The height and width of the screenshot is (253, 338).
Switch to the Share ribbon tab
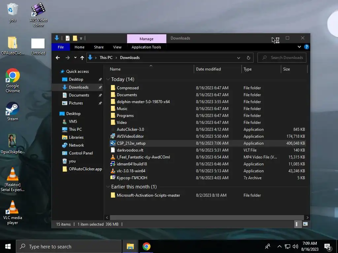point(99,47)
